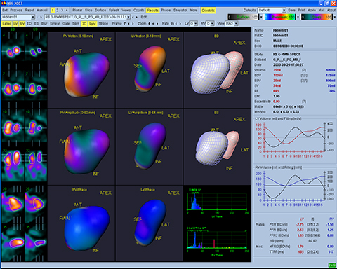Image resolution: width=337 pixels, height=269 pixels.
Task: Click the Process button
Action: 16,11
